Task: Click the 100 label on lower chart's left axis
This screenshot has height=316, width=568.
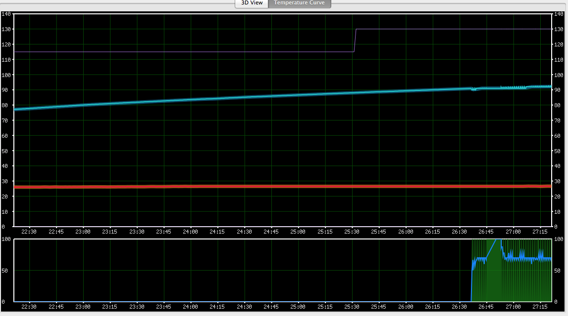Action: 6,239
